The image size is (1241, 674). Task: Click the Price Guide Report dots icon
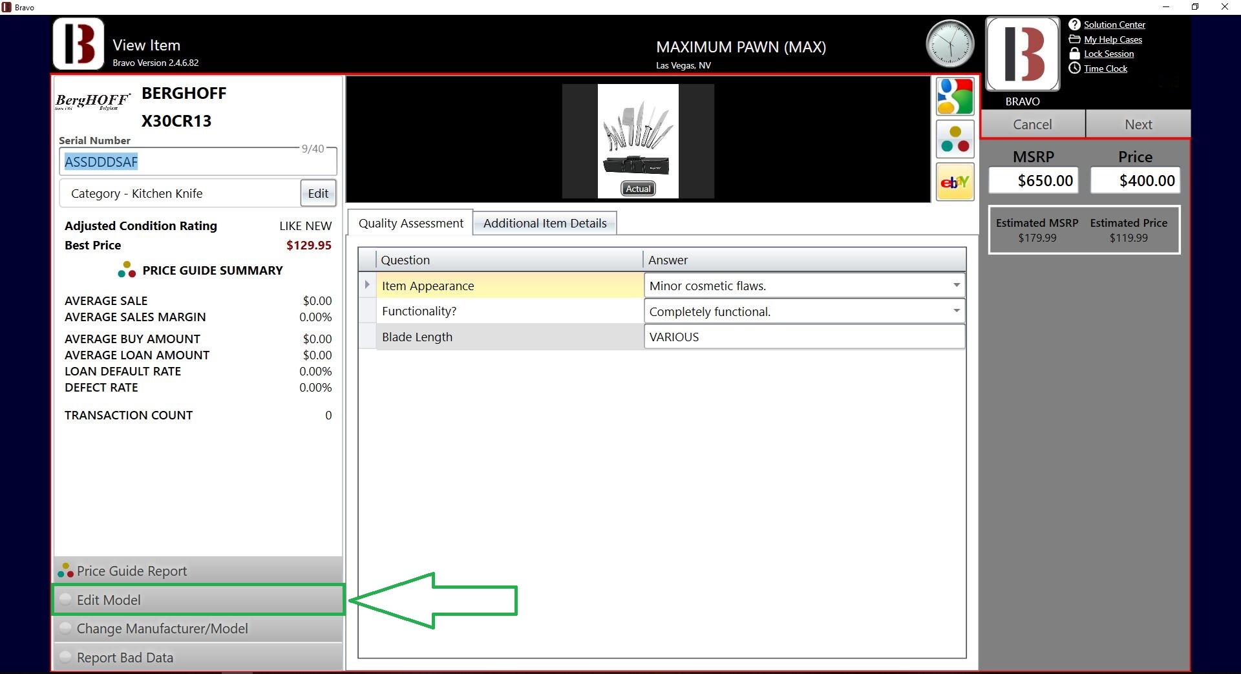[65, 571]
